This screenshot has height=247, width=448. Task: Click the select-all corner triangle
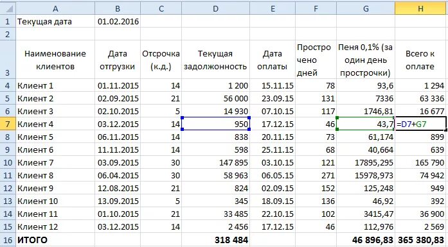point(8,8)
